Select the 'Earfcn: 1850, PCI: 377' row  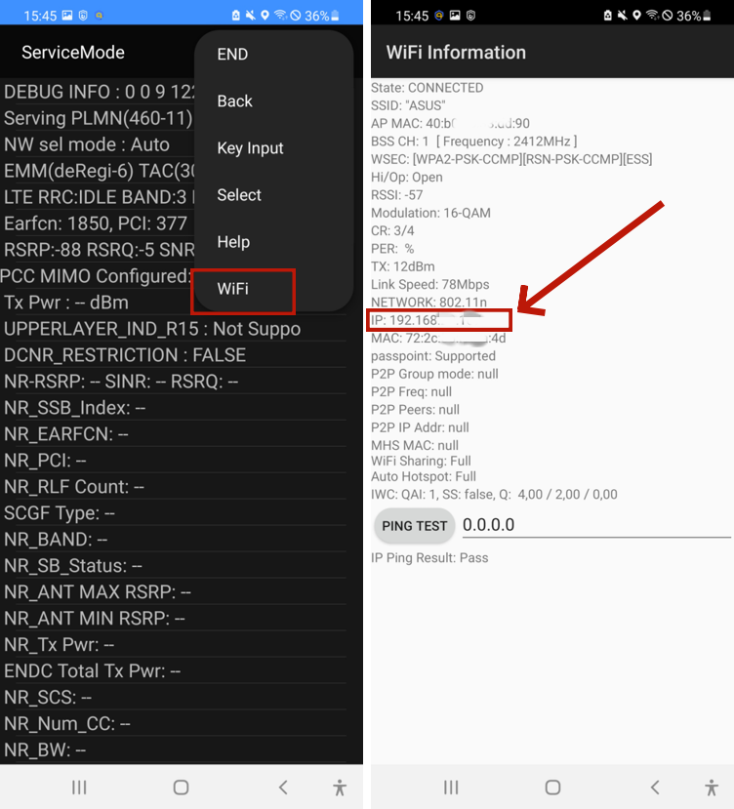(x=98, y=223)
